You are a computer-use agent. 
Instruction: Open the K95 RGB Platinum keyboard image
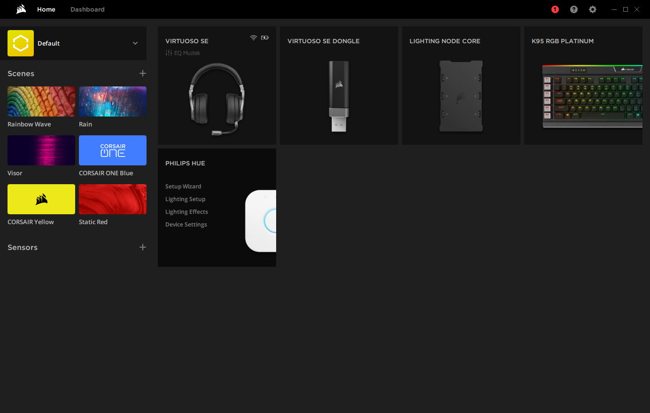click(592, 96)
